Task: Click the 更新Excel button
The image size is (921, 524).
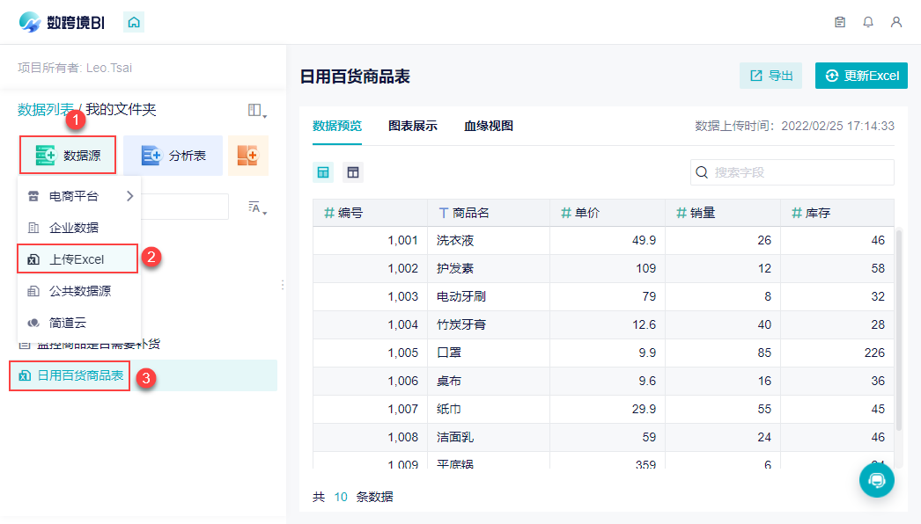Action: [861, 76]
